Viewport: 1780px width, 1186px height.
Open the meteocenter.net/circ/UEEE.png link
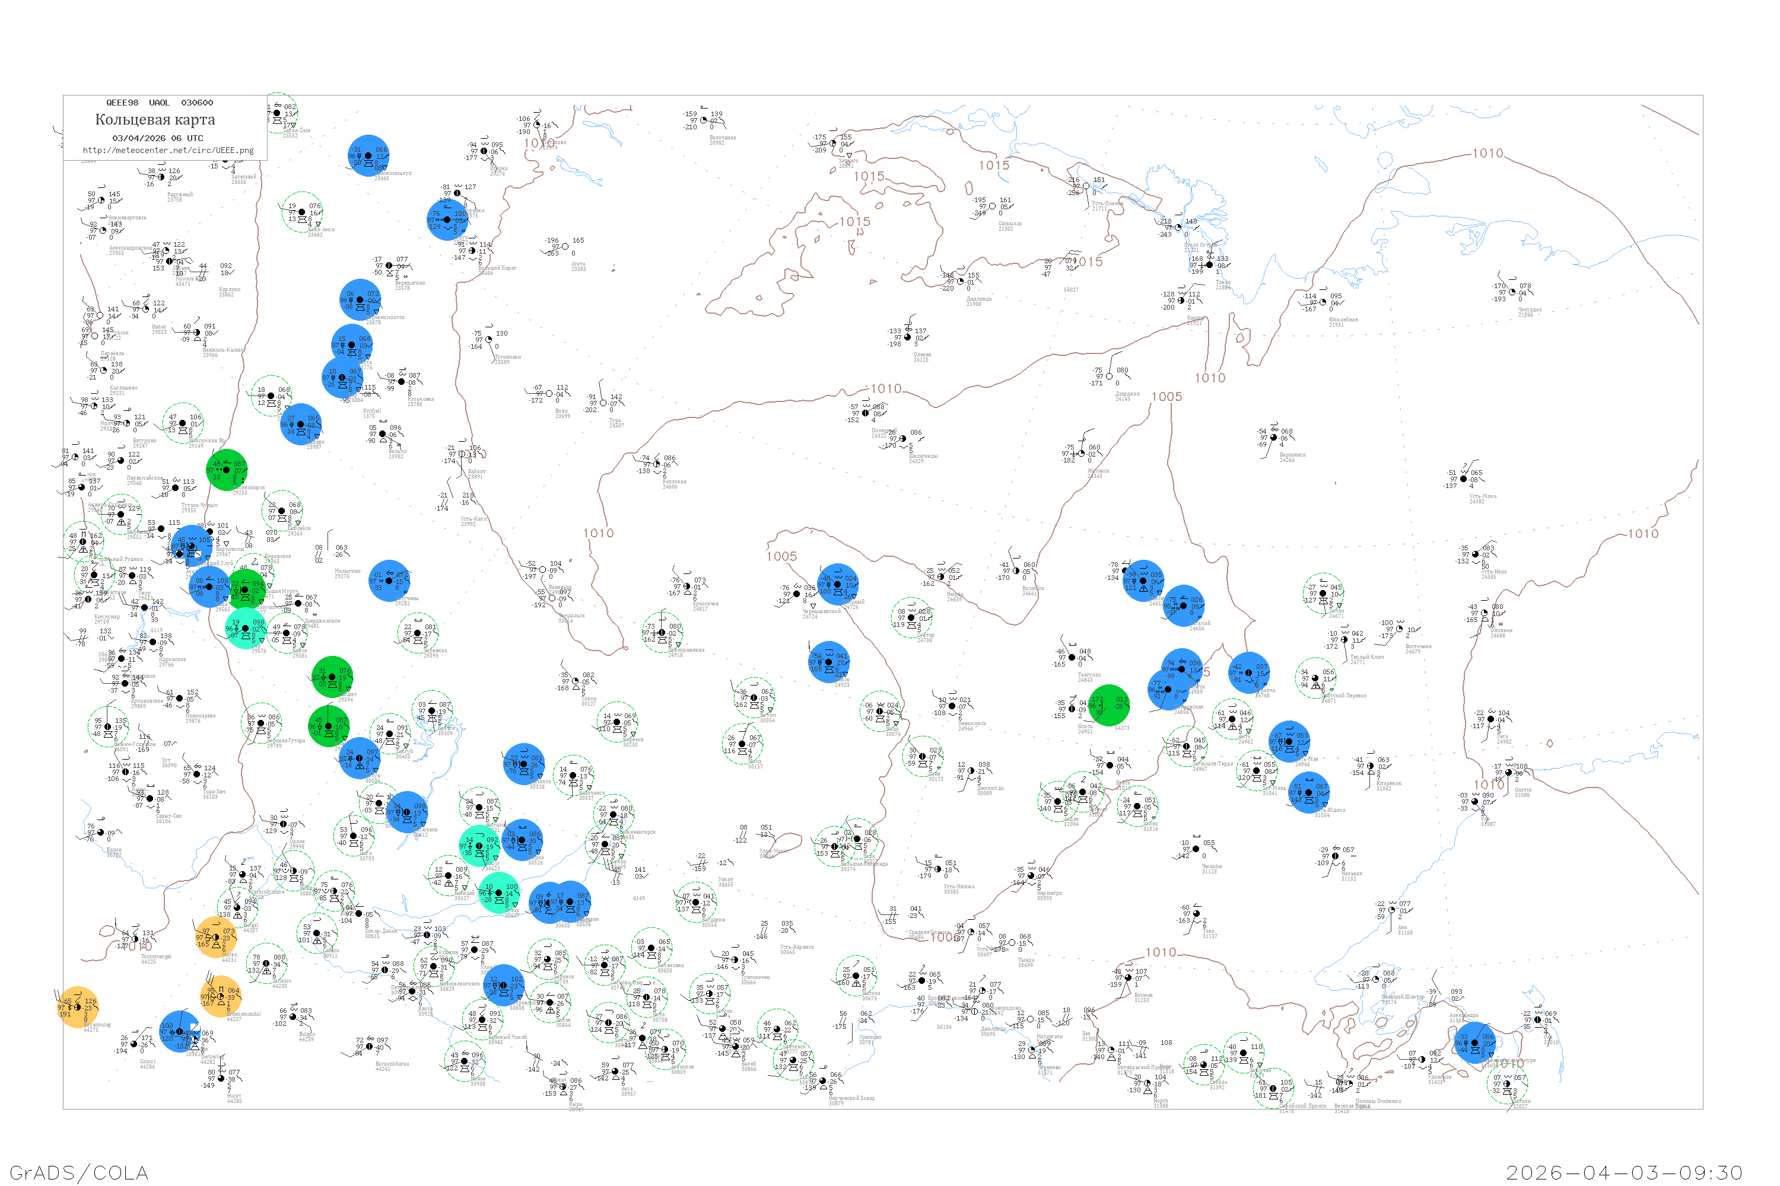click(168, 150)
